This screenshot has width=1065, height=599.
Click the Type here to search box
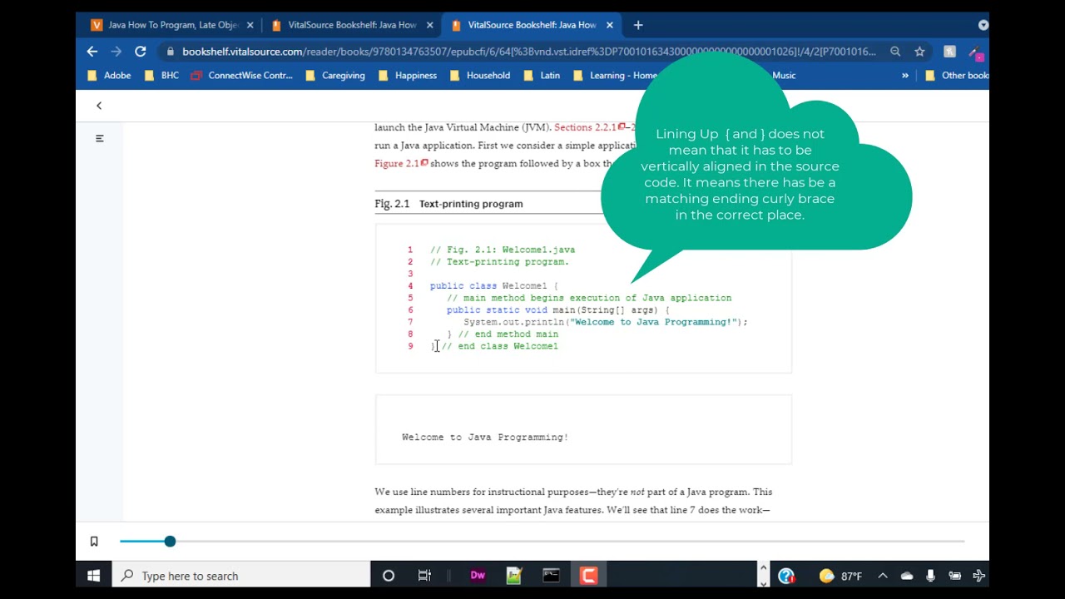tap(241, 576)
